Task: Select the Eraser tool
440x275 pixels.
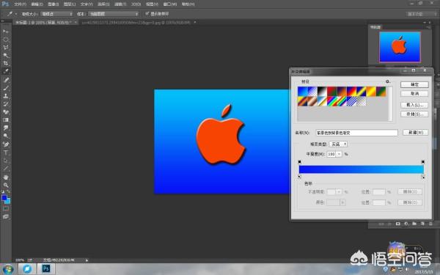Action: 6,112
